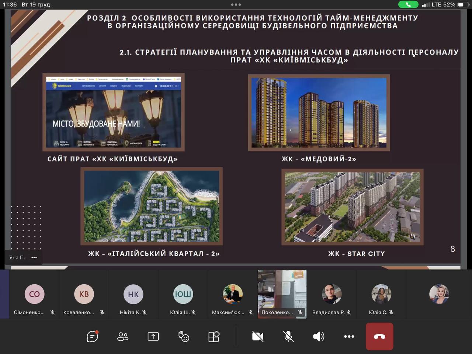Select participant Коваленко avatar KB
This screenshot has height=354, width=472.
pyautogui.click(x=84, y=294)
